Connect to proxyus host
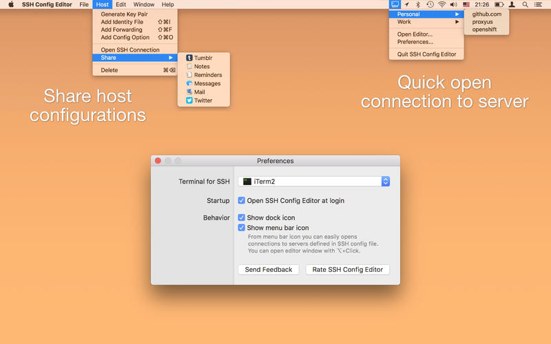The image size is (551, 344). click(x=486, y=22)
